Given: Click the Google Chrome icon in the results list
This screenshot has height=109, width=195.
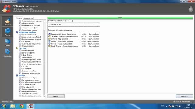Looking at the screenshot, I should tap(49, 46).
